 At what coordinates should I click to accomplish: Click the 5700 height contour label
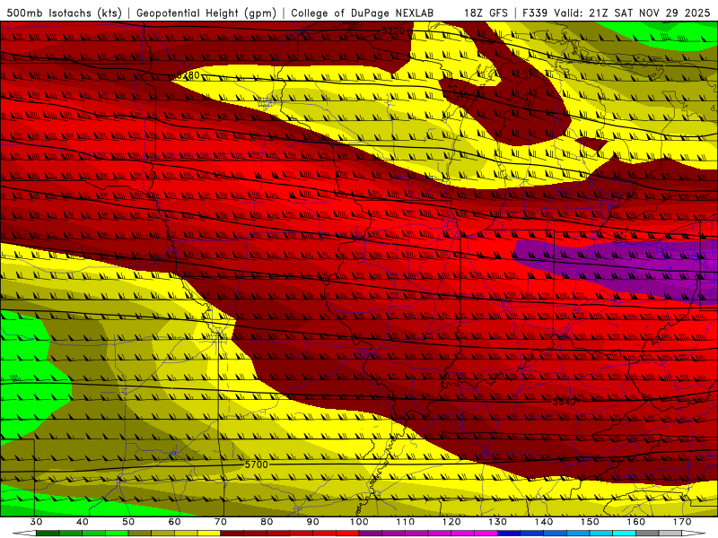pyautogui.click(x=256, y=464)
